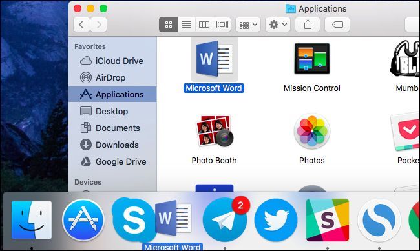This screenshot has width=420, height=251.
Task: Open Telegram with 2 notifications badge
Action: [x=225, y=220]
